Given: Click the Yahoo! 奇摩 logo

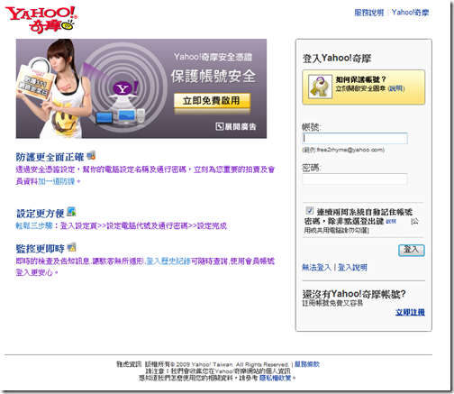Looking at the screenshot, I should [41, 19].
